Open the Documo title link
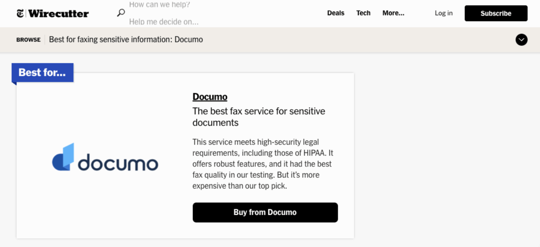Image resolution: width=540 pixels, height=247 pixels. [210, 97]
